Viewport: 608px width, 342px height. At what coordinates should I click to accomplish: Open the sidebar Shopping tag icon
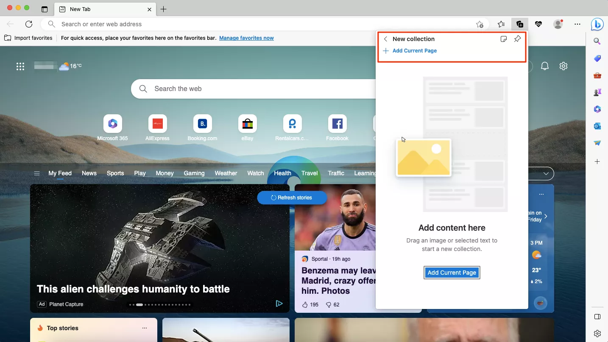coord(597,58)
